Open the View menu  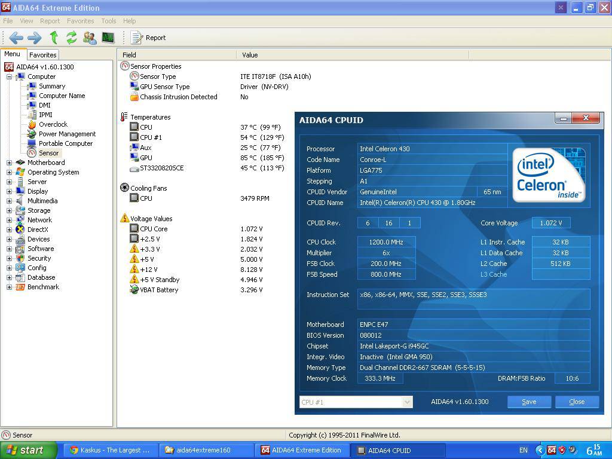26,21
